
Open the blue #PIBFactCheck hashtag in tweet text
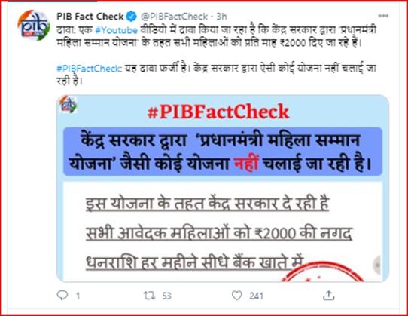pos(89,69)
